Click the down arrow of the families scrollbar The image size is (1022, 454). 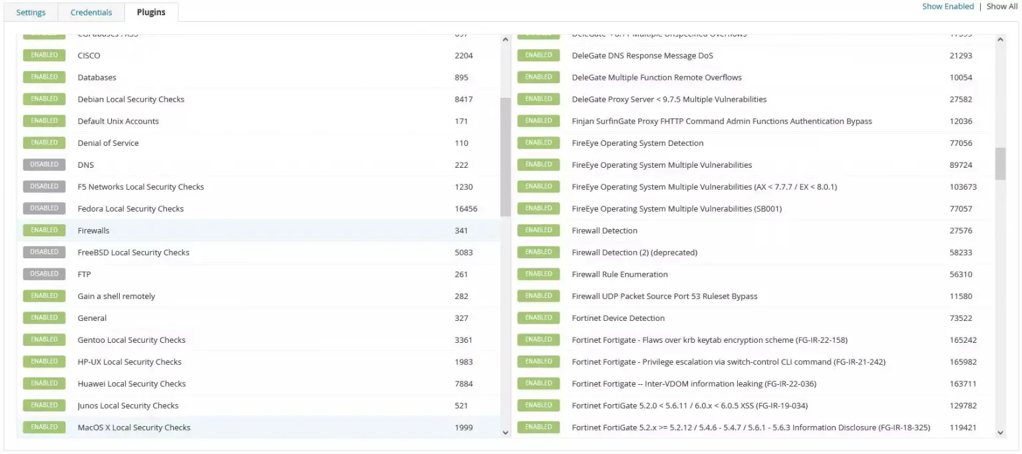[x=505, y=432]
